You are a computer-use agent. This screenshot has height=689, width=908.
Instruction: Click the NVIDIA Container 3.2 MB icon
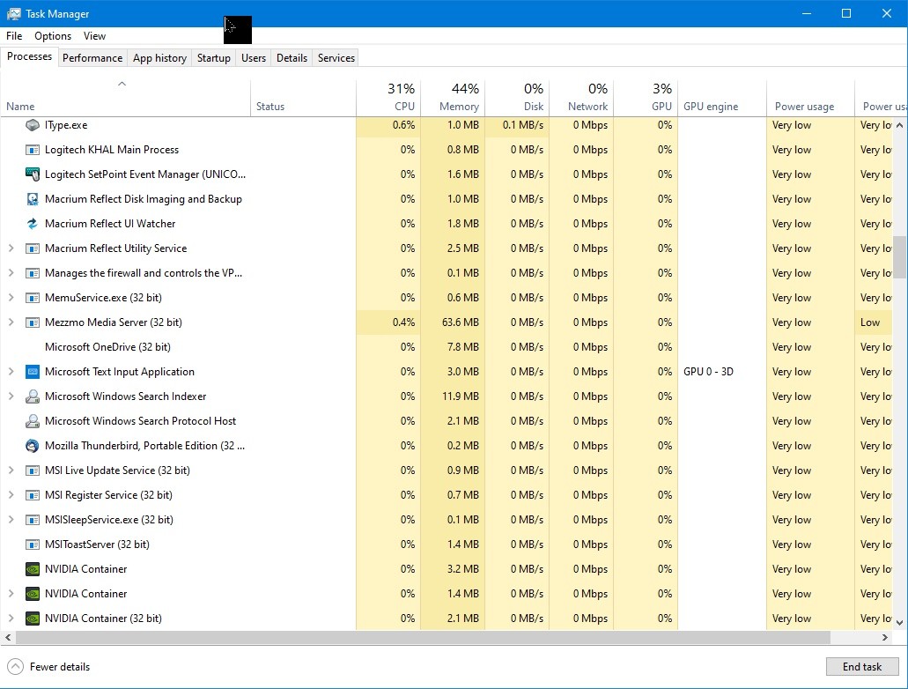click(33, 569)
